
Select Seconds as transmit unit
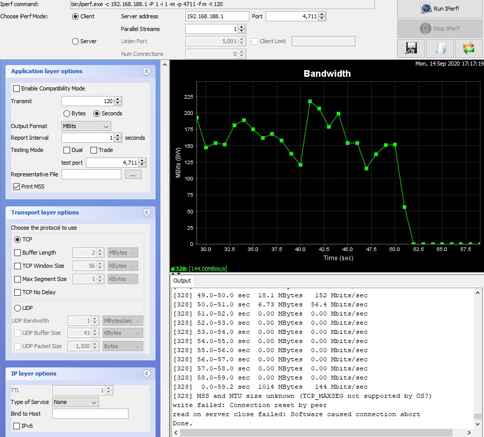coord(96,114)
